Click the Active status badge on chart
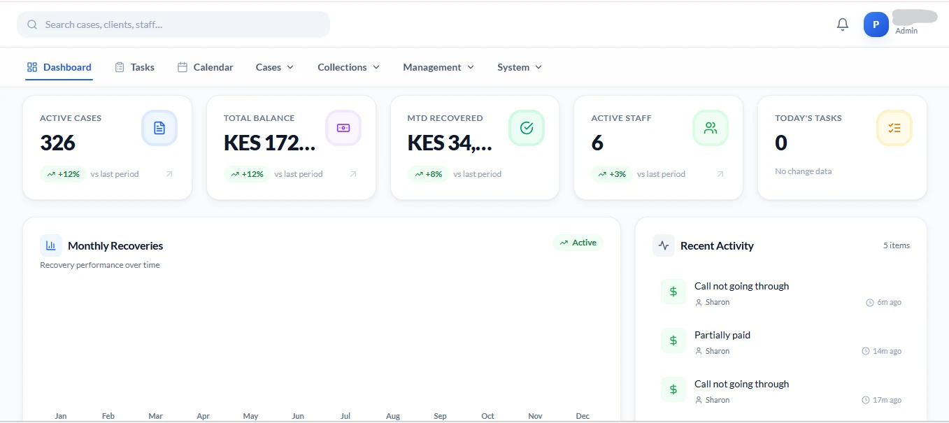The image size is (949, 423). 578,243
